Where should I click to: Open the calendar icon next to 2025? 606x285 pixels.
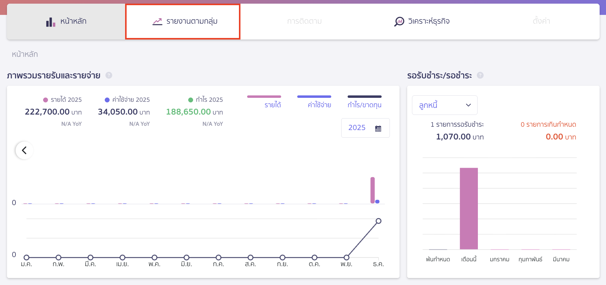pos(378,128)
